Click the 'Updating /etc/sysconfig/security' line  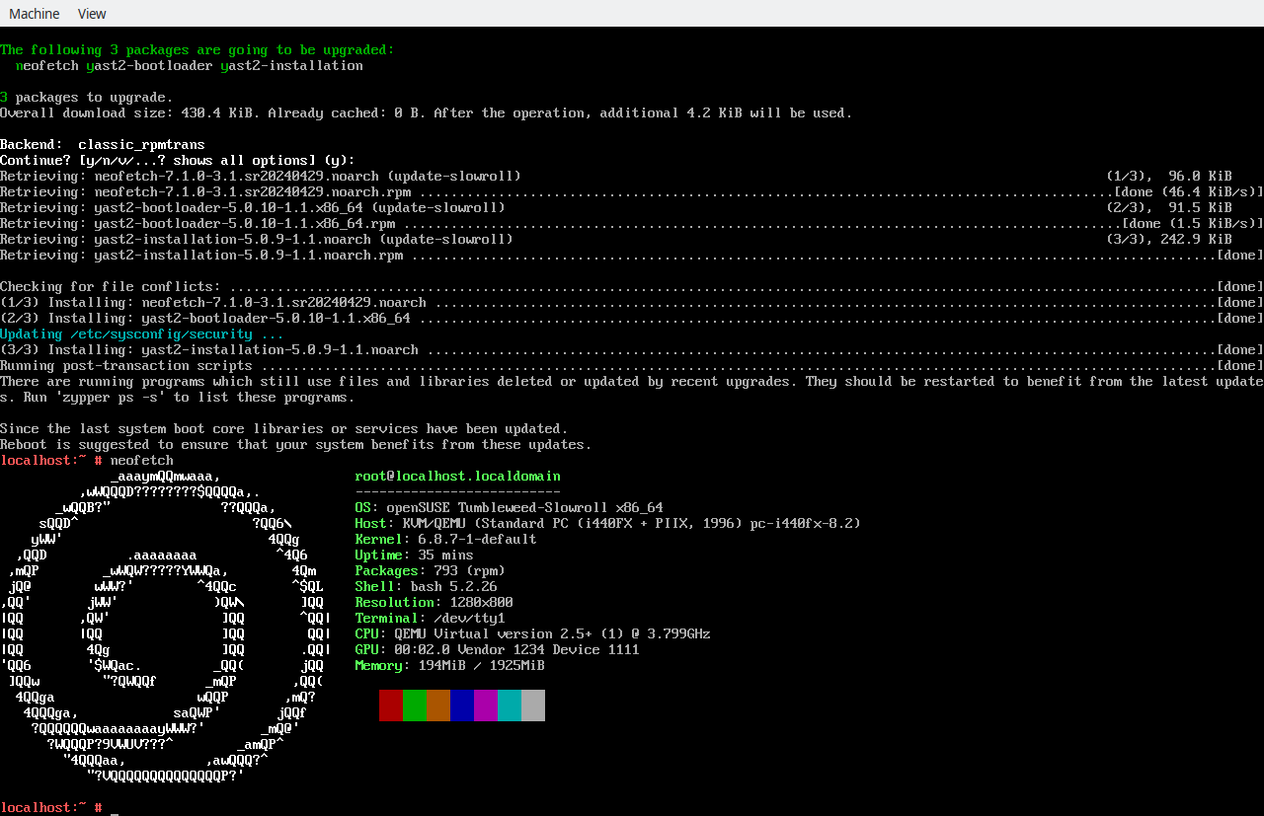pyautogui.click(x=142, y=334)
